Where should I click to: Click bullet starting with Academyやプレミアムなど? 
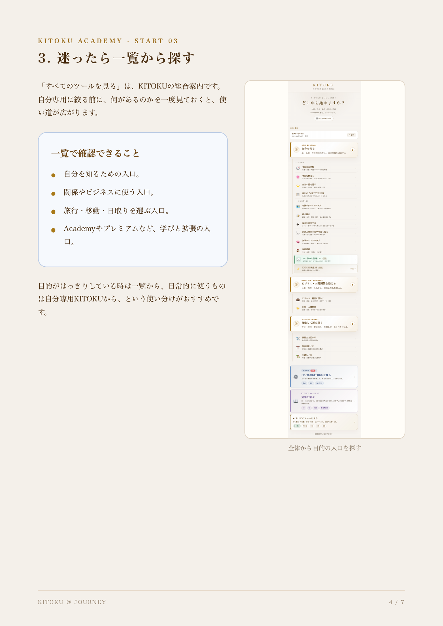coord(137,235)
